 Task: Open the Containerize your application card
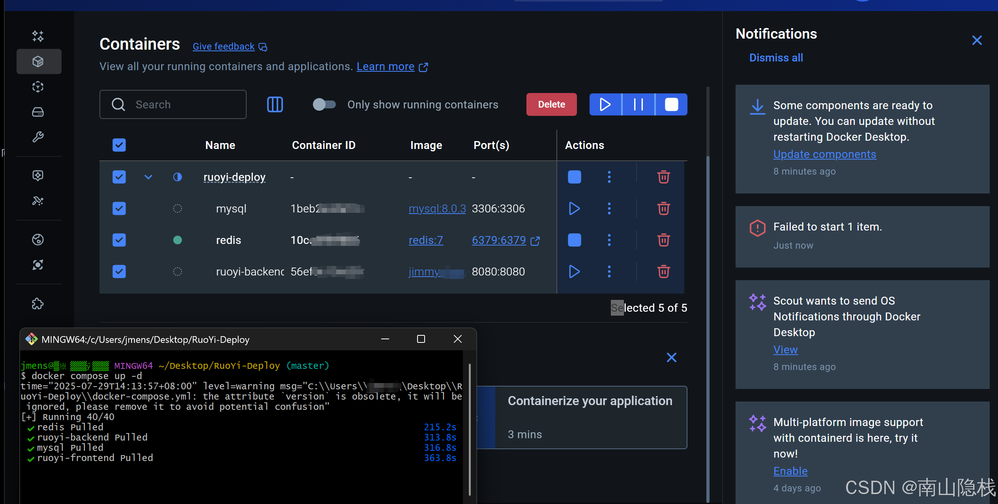point(582,417)
